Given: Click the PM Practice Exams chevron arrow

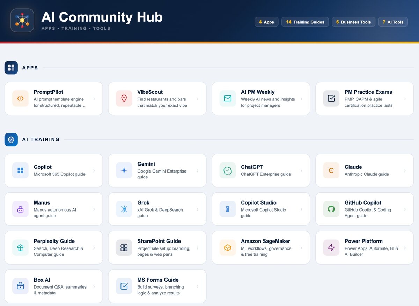Looking at the screenshot, I should [x=405, y=99].
